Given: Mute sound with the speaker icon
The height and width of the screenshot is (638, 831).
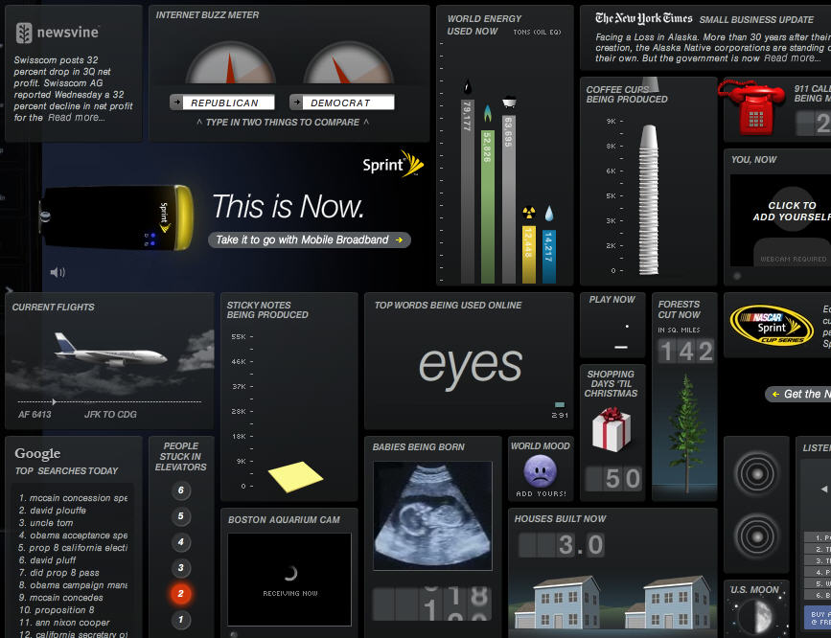Looking at the screenshot, I should coord(58,272).
